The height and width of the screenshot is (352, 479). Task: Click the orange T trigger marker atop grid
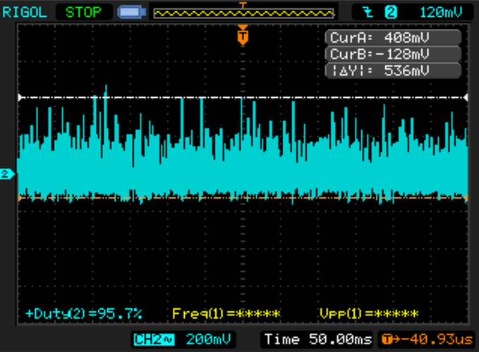[243, 34]
